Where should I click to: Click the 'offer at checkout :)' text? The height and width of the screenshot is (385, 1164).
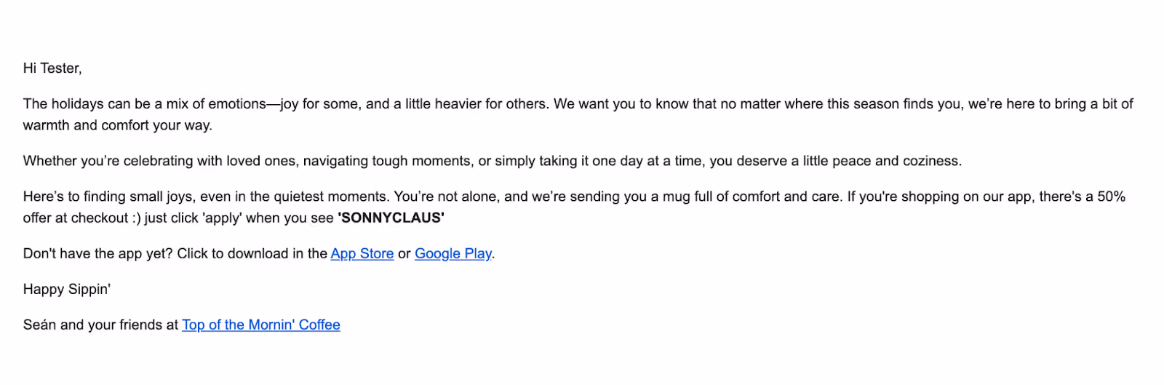(82, 218)
